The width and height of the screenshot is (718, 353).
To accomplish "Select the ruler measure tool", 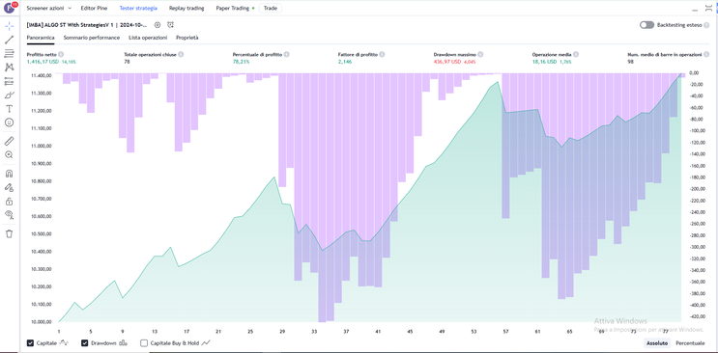I will [9, 141].
